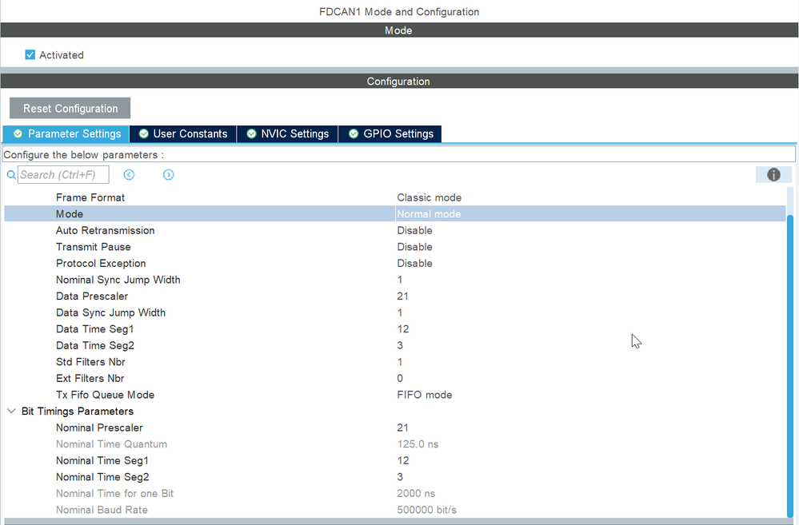Go to next search result arrow

tap(168, 175)
